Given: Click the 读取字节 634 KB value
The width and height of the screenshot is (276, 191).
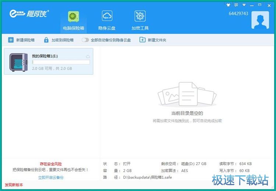Looking at the screenshot, I should pos(245,164).
